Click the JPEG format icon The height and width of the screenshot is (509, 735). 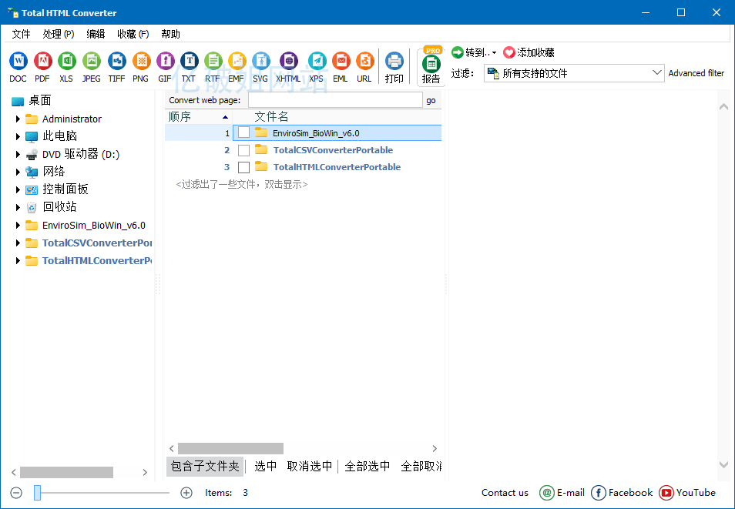tap(92, 61)
